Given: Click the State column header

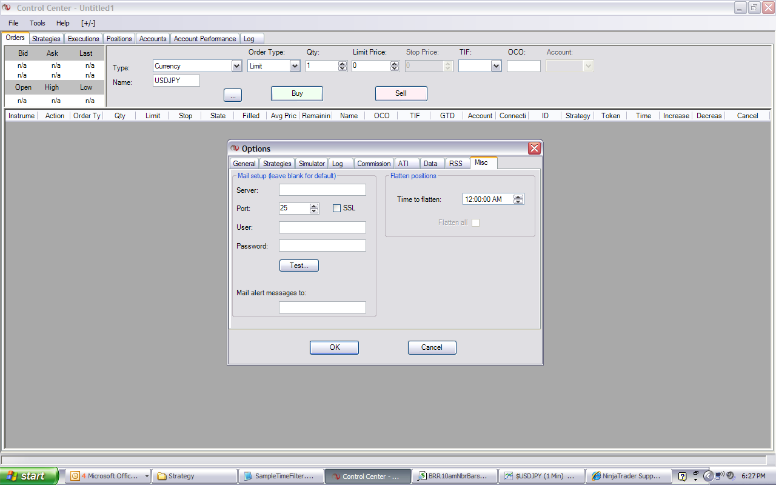Looking at the screenshot, I should [x=218, y=116].
